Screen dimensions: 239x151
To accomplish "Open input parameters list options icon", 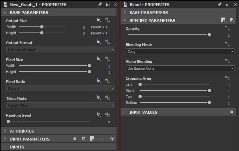I will click(83, 139).
